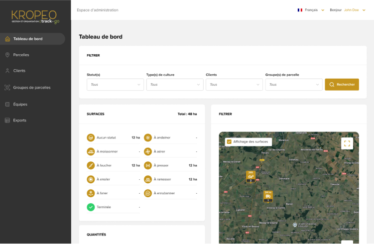Open the John Doe user menu
Image resolution: width=374 pixels, height=244 pixels.
pos(355,10)
